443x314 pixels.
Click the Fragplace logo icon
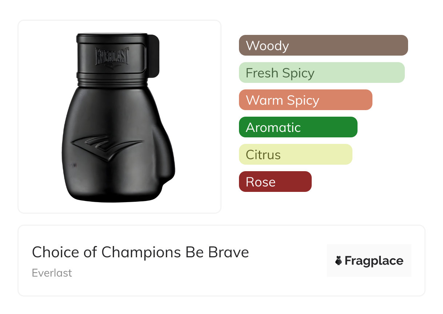click(339, 261)
